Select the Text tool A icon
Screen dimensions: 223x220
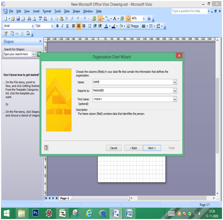coord(114,19)
